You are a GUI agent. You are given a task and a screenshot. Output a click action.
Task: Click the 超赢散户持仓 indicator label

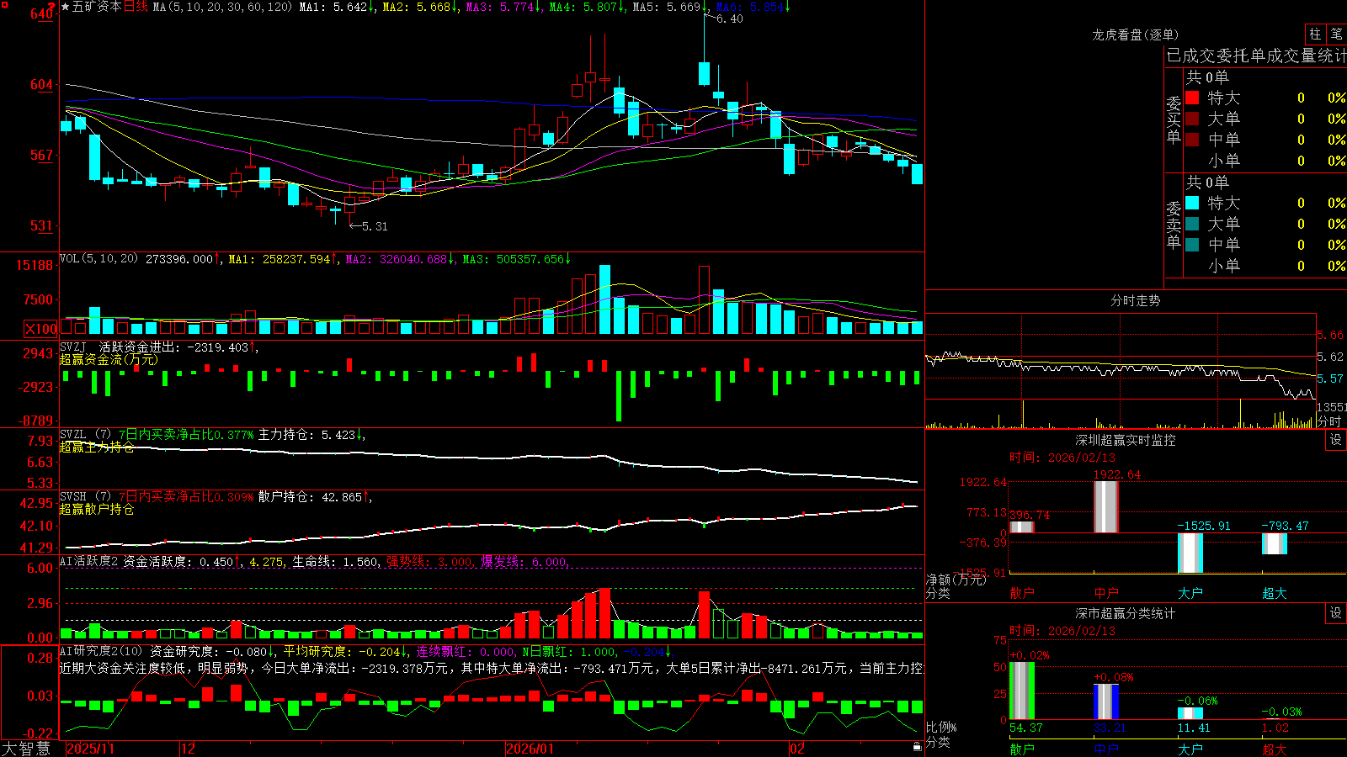click(97, 509)
